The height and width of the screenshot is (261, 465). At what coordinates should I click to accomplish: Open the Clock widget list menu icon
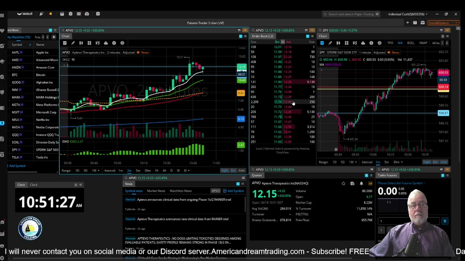pos(80,185)
